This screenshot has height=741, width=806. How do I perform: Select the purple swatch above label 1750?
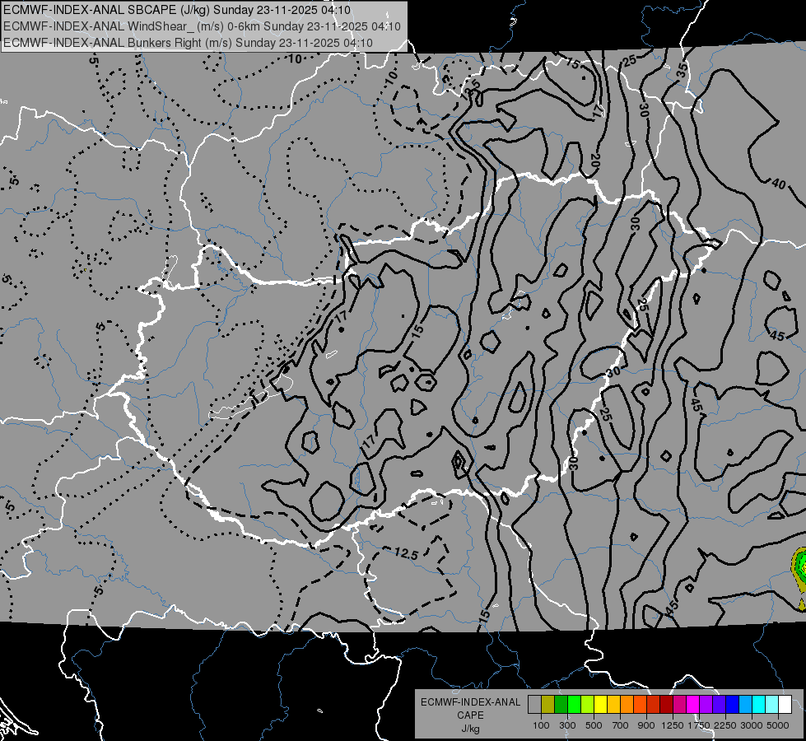706,704
